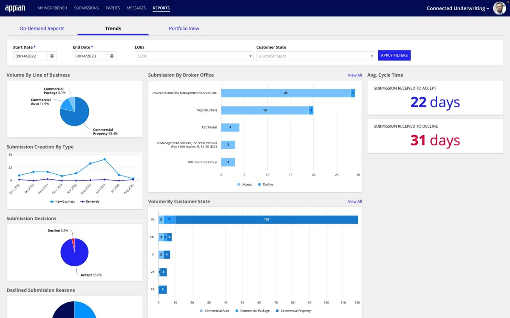
Task: Toggle the Commercial Auto legend marker
Action: point(202,311)
